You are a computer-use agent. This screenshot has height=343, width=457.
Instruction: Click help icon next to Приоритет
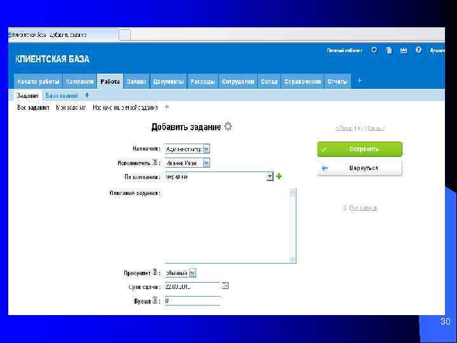[156, 272]
